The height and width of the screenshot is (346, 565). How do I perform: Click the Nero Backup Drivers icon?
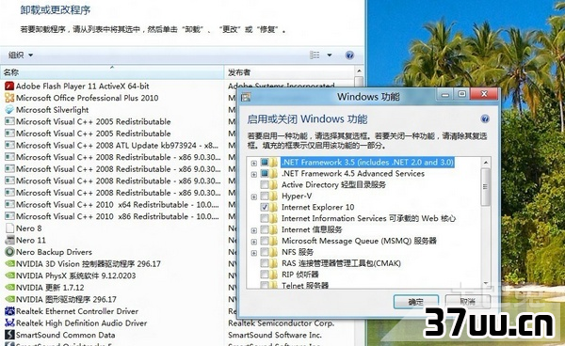tap(9, 252)
